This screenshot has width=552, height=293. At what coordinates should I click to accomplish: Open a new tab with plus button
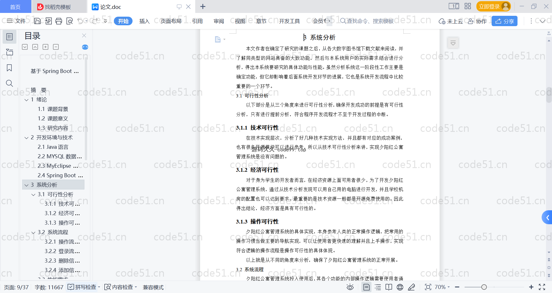[x=203, y=6]
